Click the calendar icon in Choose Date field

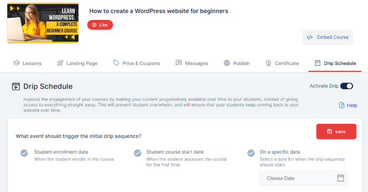(341, 178)
